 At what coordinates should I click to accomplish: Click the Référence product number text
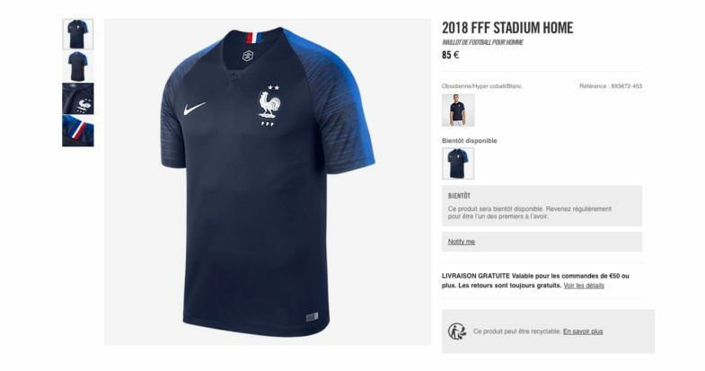pyautogui.click(x=611, y=86)
